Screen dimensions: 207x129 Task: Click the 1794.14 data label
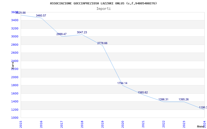[122, 83]
